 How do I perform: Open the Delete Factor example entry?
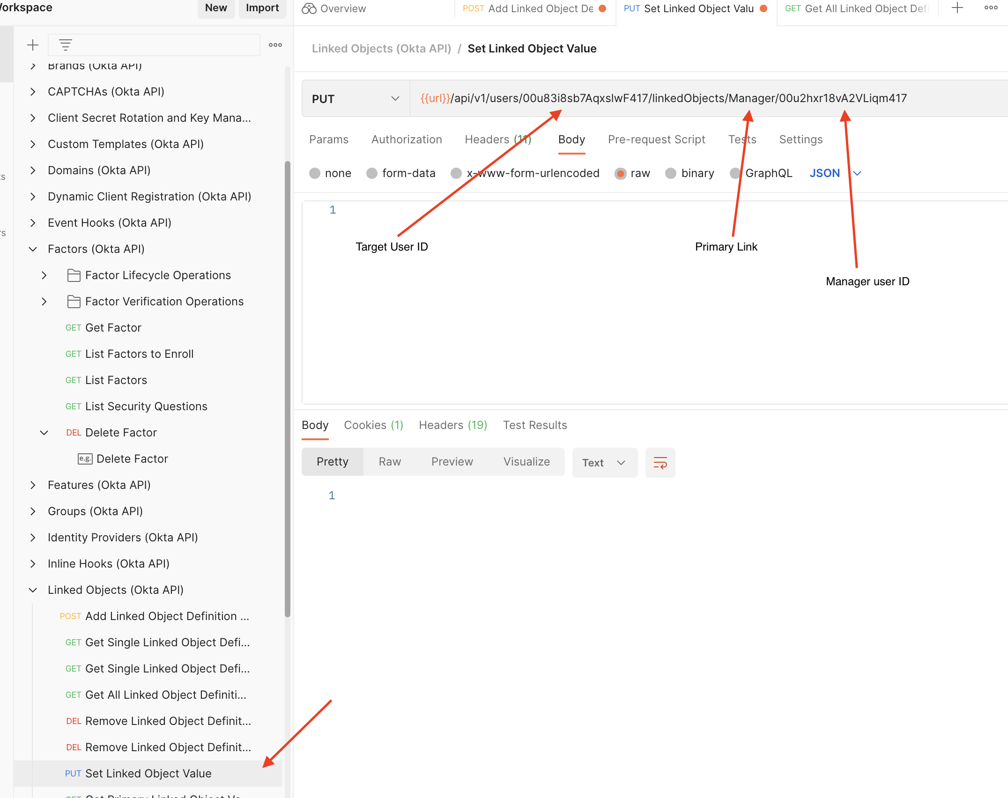132,459
